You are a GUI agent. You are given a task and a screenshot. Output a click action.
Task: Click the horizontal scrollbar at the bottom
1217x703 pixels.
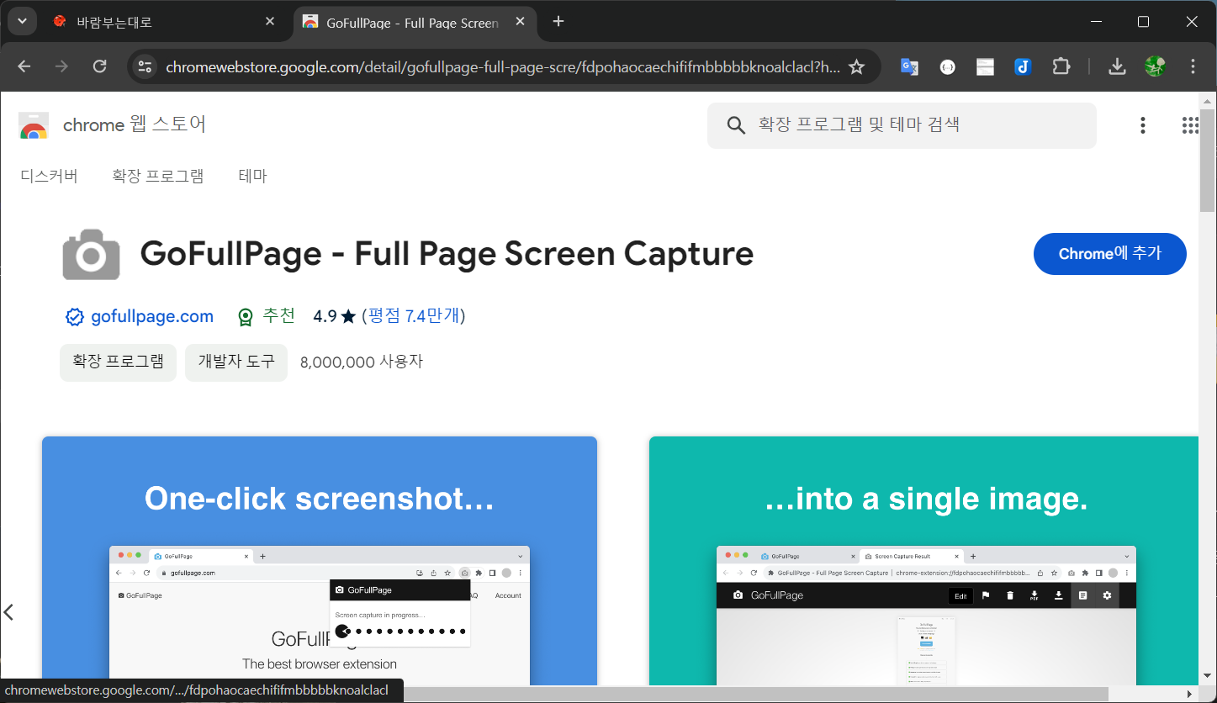point(757,694)
